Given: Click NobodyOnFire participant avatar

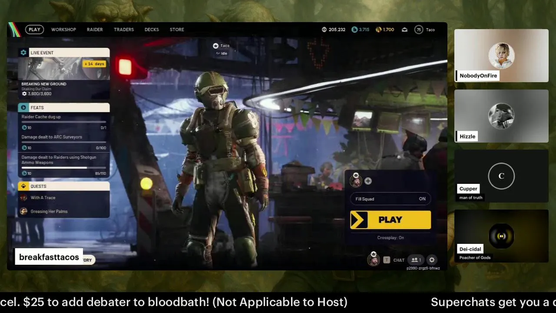Looking at the screenshot, I should [x=501, y=56].
